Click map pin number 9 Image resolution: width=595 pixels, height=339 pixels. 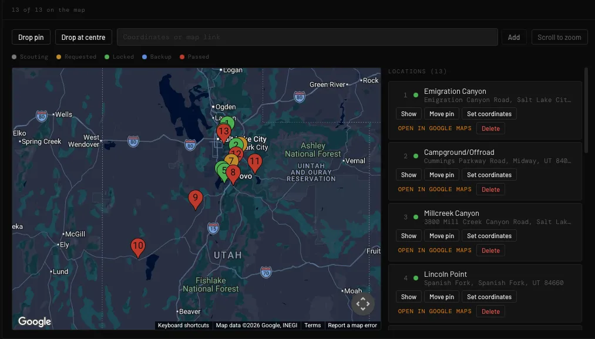pyautogui.click(x=196, y=199)
